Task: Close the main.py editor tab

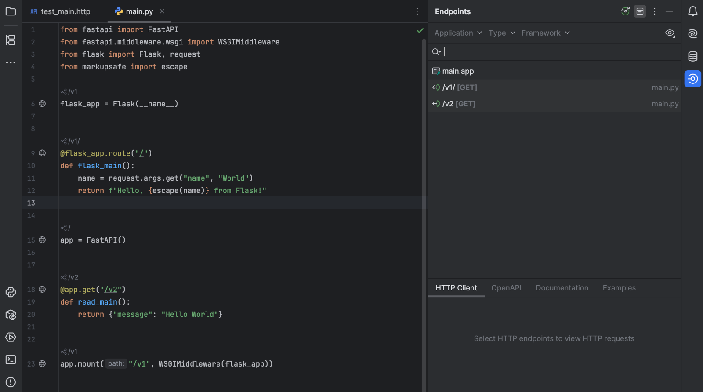Action: pyautogui.click(x=162, y=11)
